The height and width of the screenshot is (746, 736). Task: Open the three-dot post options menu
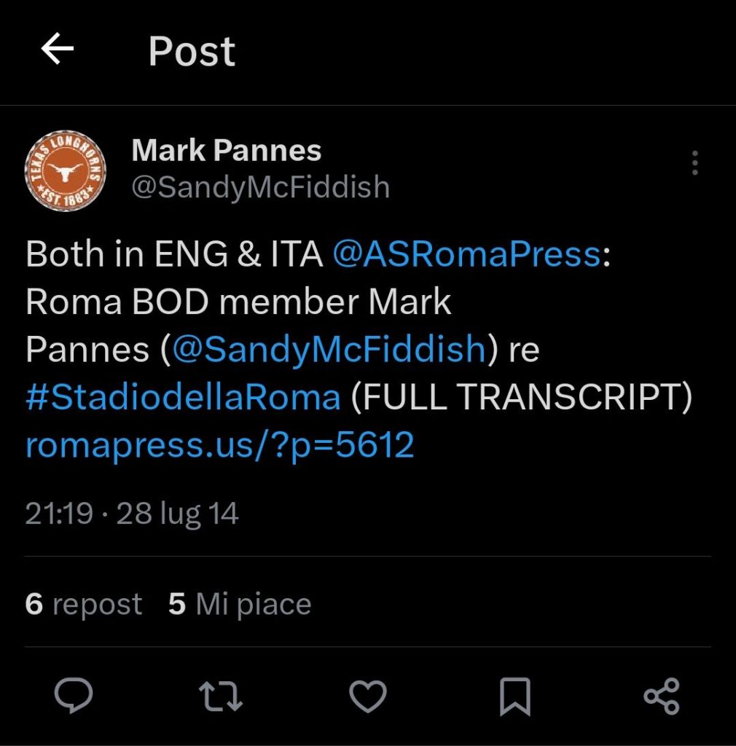click(x=694, y=162)
